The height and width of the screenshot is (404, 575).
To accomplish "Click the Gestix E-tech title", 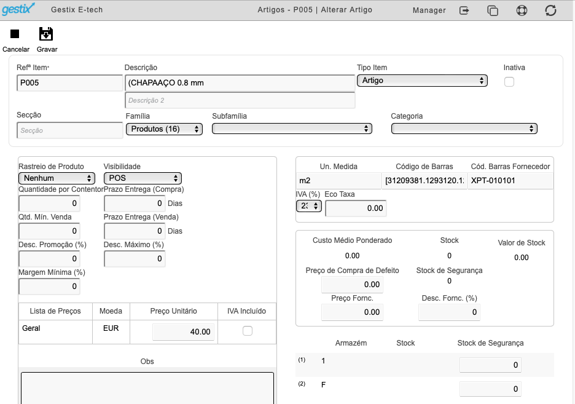I will (x=77, y=10).
